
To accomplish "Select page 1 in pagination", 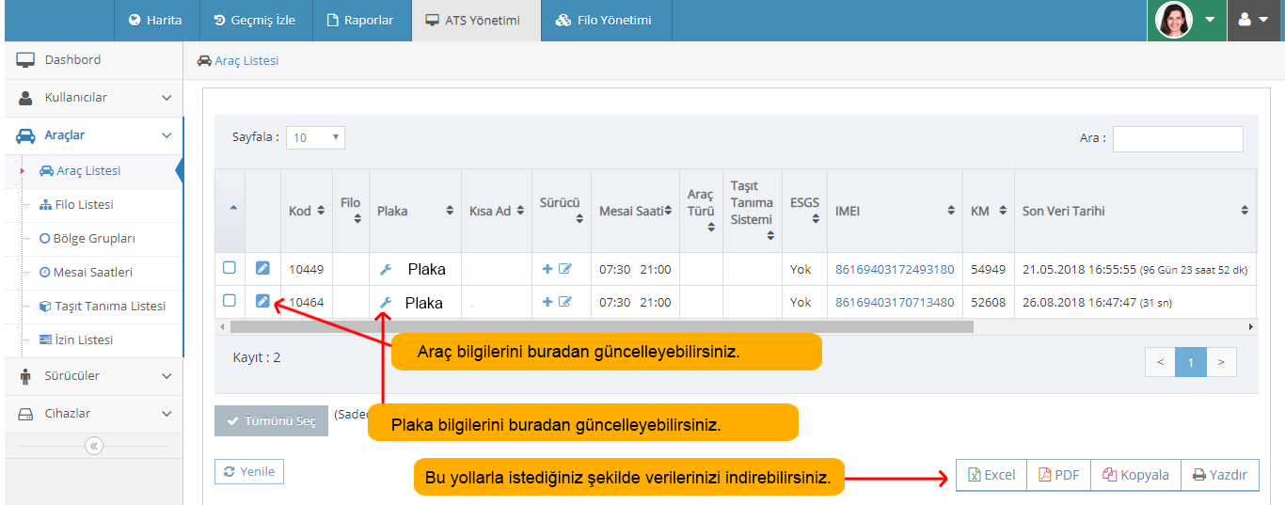I will coord(1191,362).
